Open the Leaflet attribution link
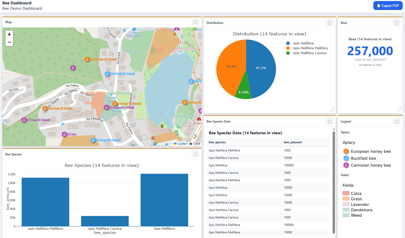This screenshot has height=238, width=405. click(182, 144)
